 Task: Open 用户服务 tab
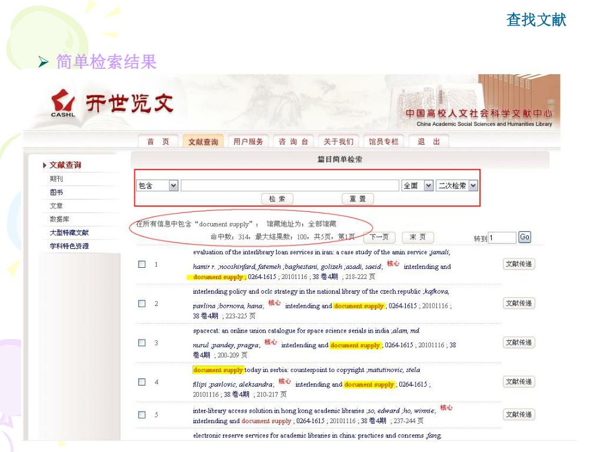(x=248, y=141)
